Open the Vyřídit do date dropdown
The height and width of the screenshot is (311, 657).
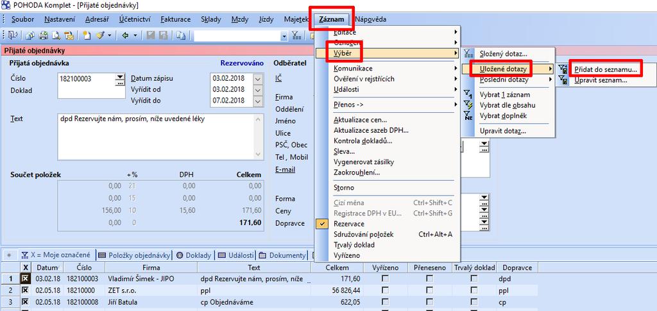[258, 101]
